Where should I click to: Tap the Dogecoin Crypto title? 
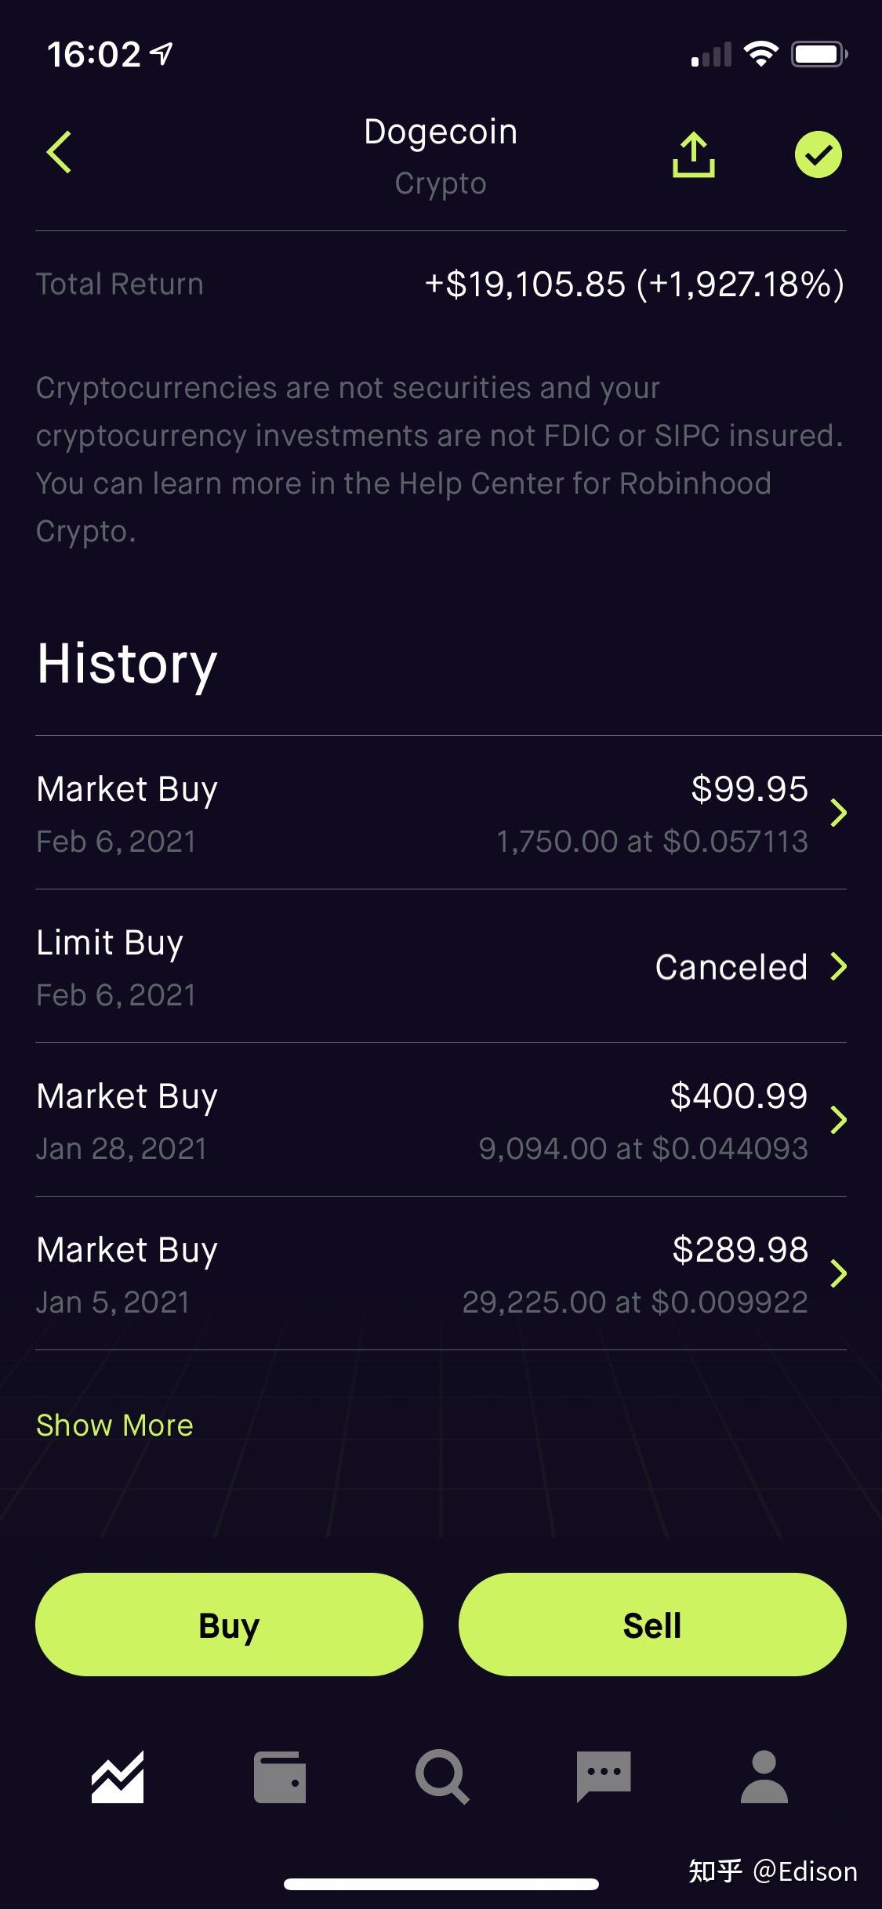(x=441, y=157)
